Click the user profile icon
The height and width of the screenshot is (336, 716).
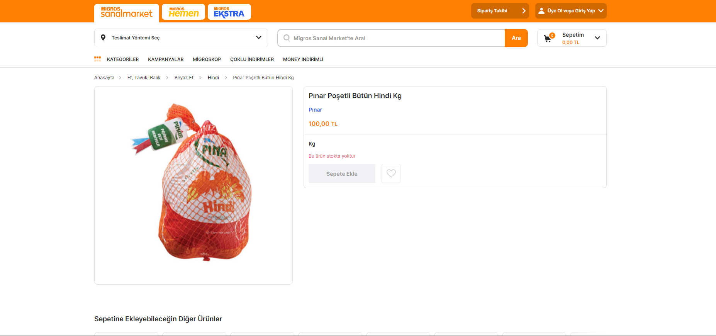(x=541, y=11)
